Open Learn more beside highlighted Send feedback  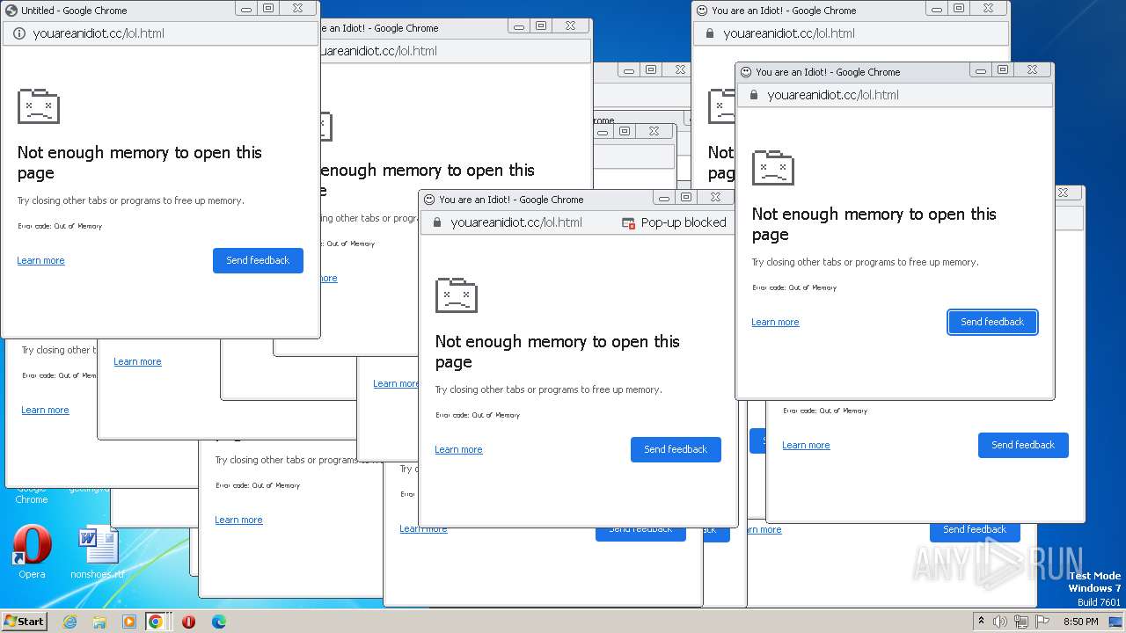pos(775,322)
